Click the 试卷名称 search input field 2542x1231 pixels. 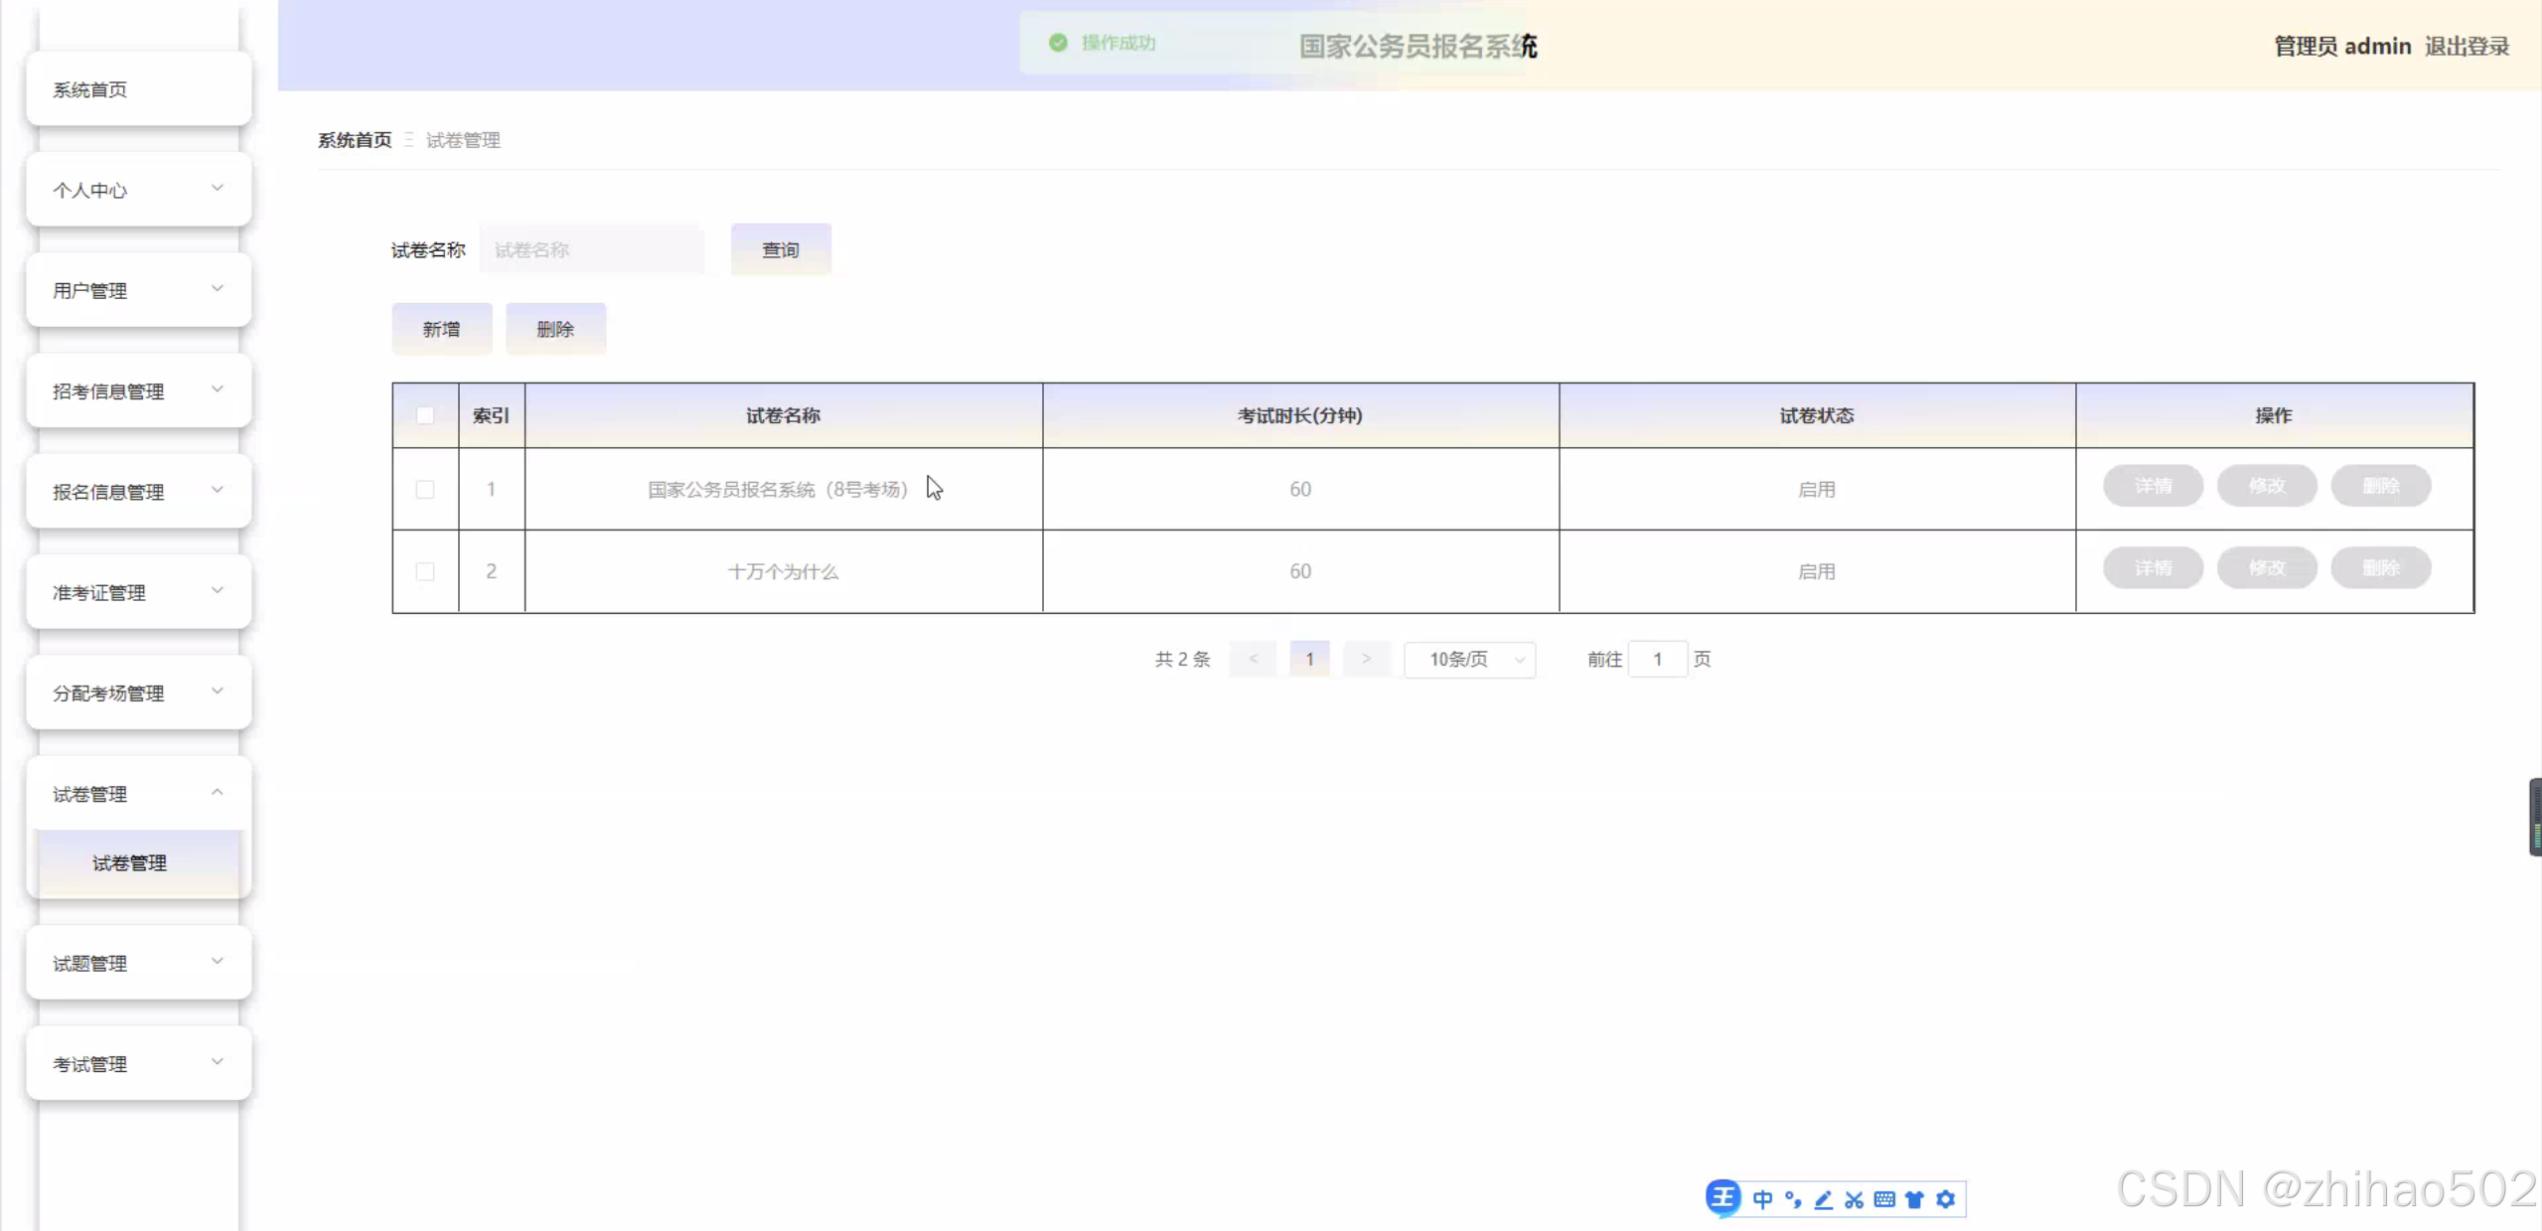coord(592,249)
